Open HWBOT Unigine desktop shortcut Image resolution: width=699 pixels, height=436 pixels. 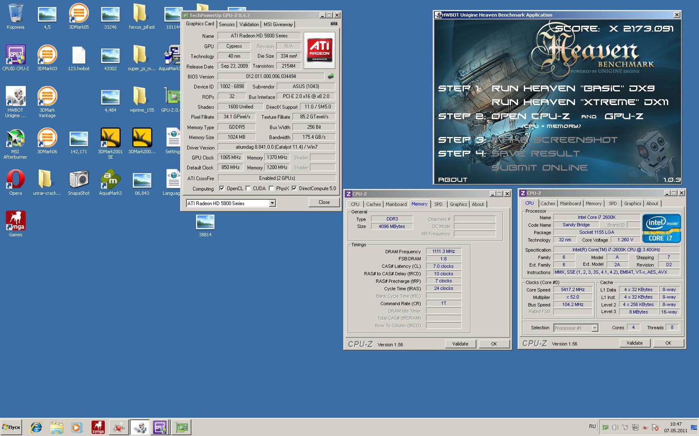coord(15,102)
